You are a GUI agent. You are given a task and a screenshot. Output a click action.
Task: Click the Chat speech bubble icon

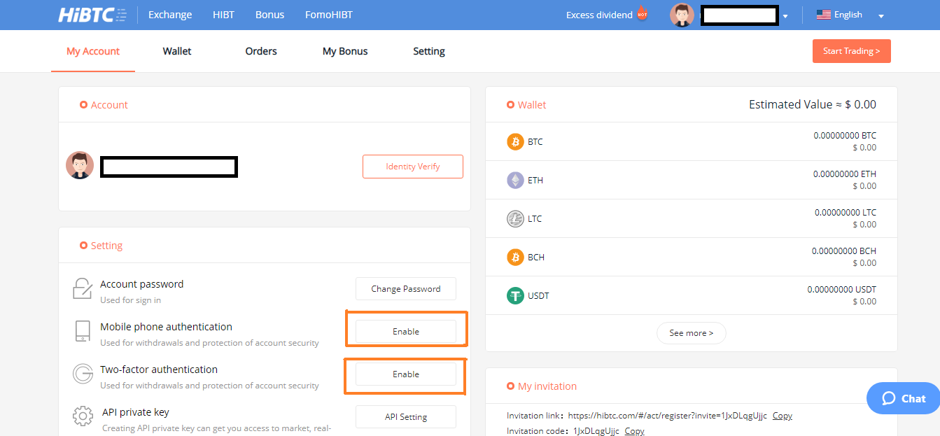(x=889, y=398)
